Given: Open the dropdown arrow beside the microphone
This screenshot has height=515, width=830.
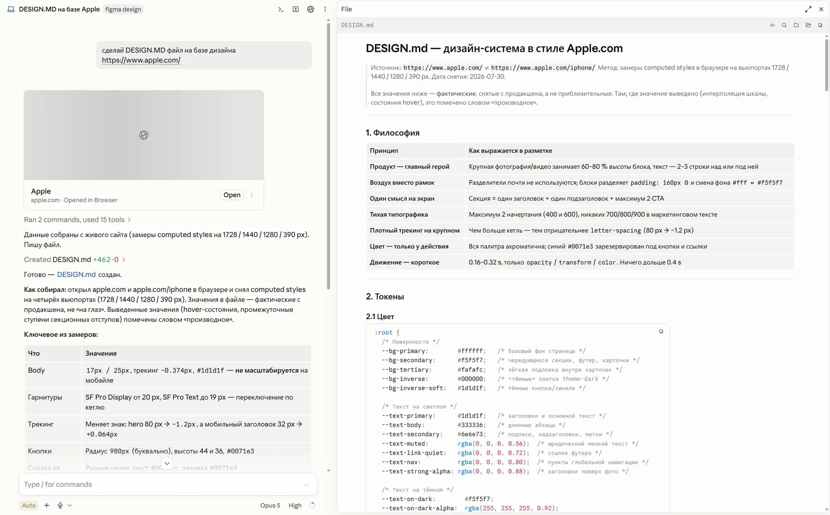Looking at the screenshot, I should [x=70, y=505].
